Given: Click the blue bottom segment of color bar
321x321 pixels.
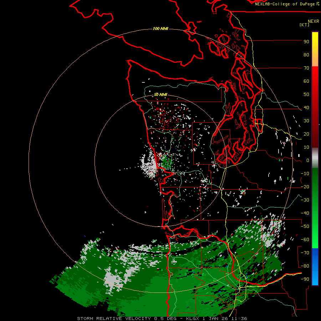Looking at the screenshot, I should pos(315,266).
